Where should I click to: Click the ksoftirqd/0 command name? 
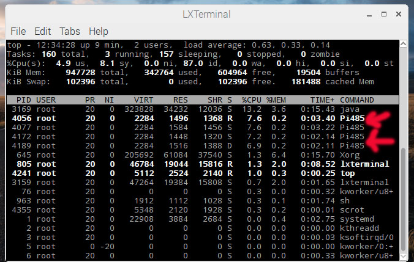coord(366,237)
